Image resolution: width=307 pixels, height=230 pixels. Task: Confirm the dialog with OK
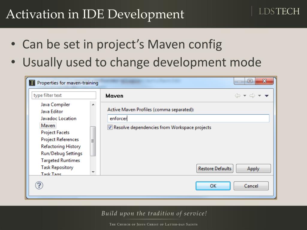click(x=213, y=186)
